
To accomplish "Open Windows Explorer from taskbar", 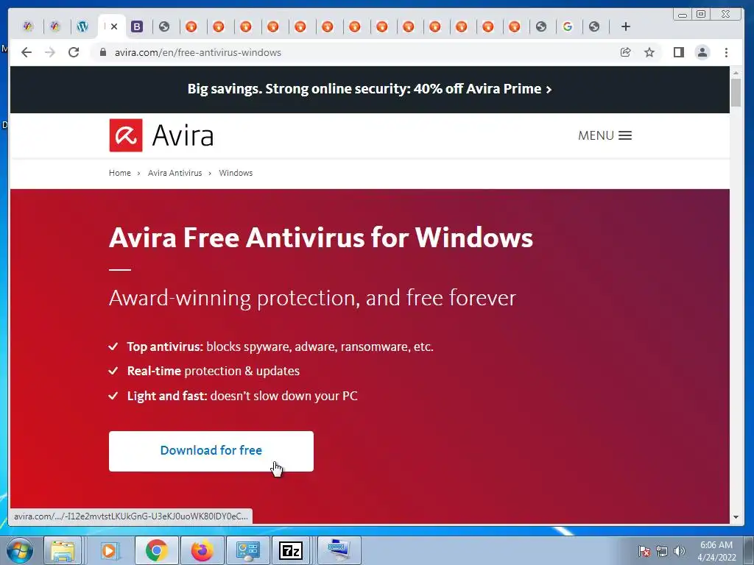I will (63, 550).
